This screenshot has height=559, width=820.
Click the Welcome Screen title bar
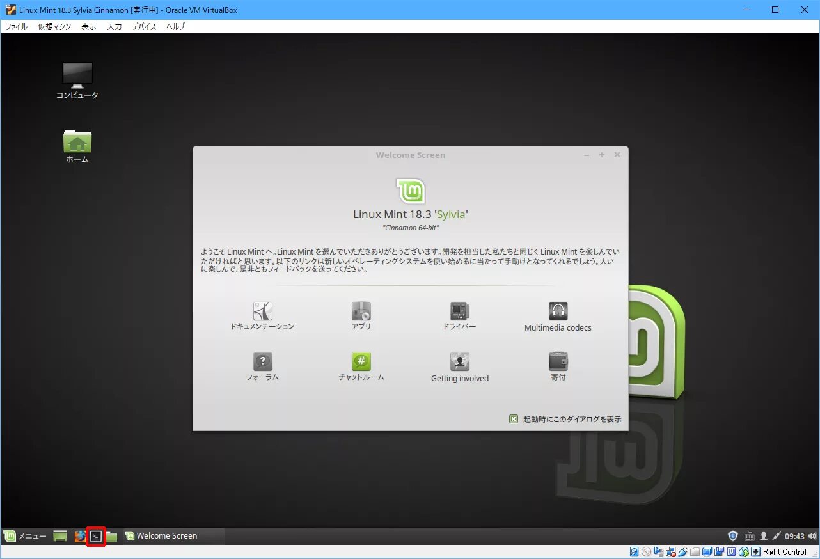pyautogui.click(x=411, y=155)
